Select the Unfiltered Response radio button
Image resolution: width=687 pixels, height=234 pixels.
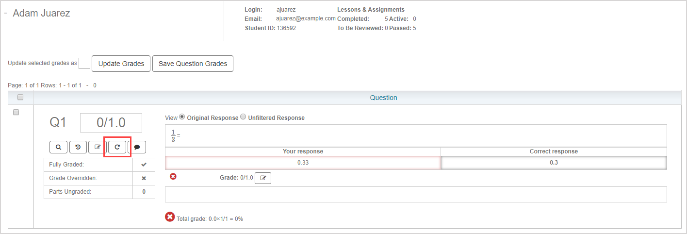pos(244,117)
